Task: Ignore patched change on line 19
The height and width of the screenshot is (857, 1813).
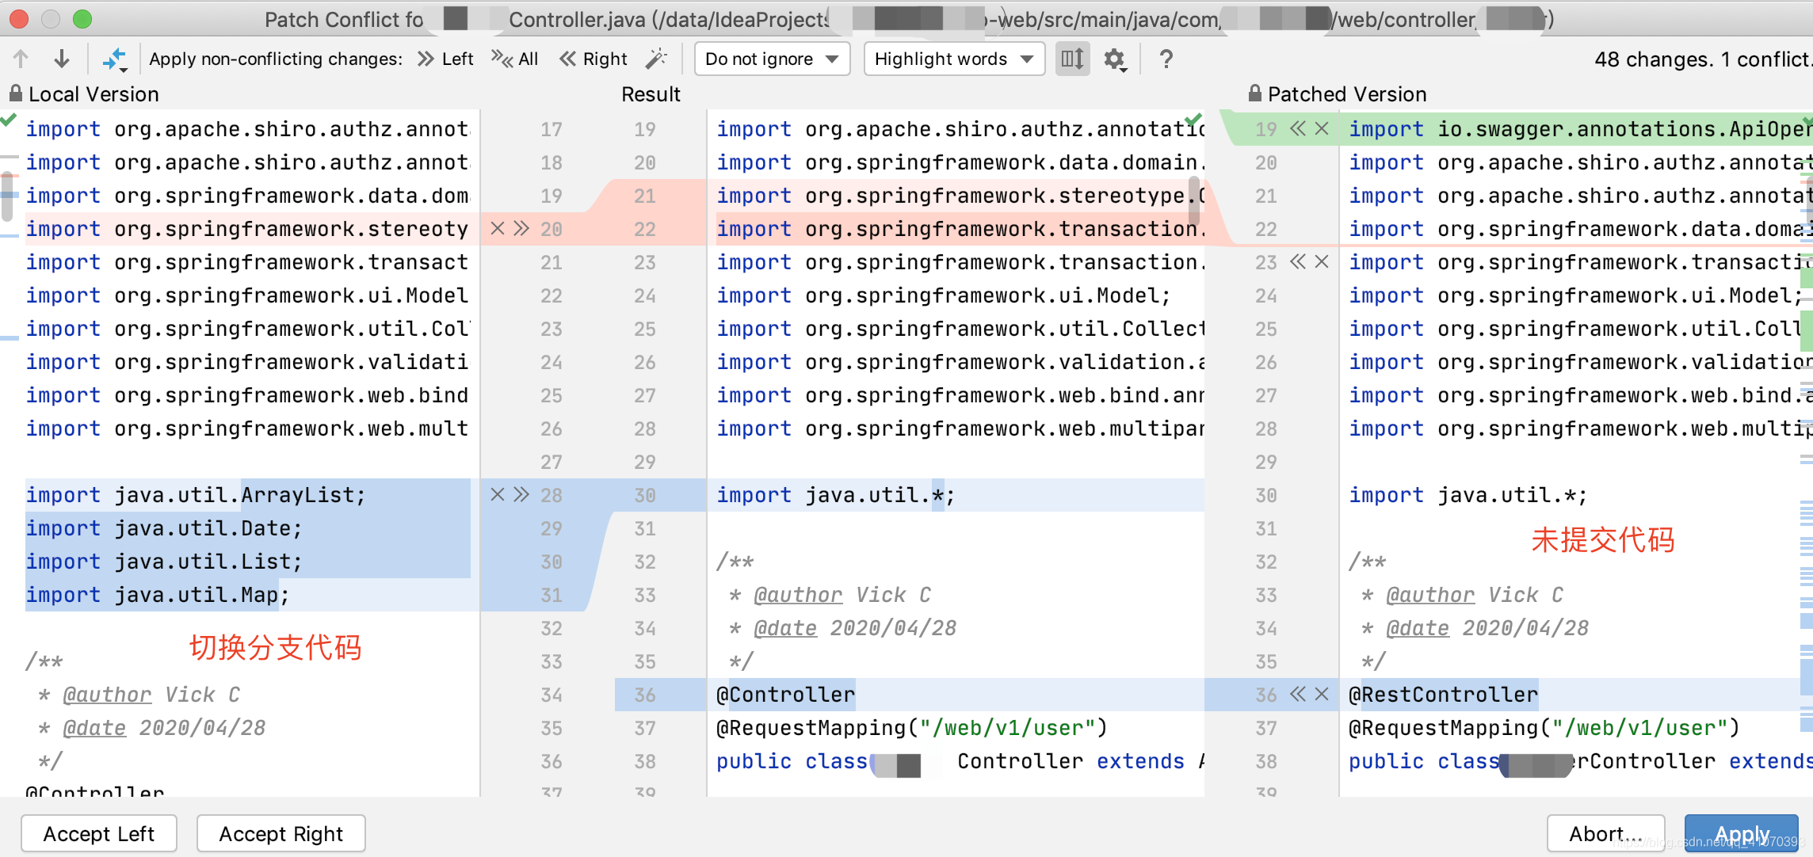Action: coord(1322,129)
